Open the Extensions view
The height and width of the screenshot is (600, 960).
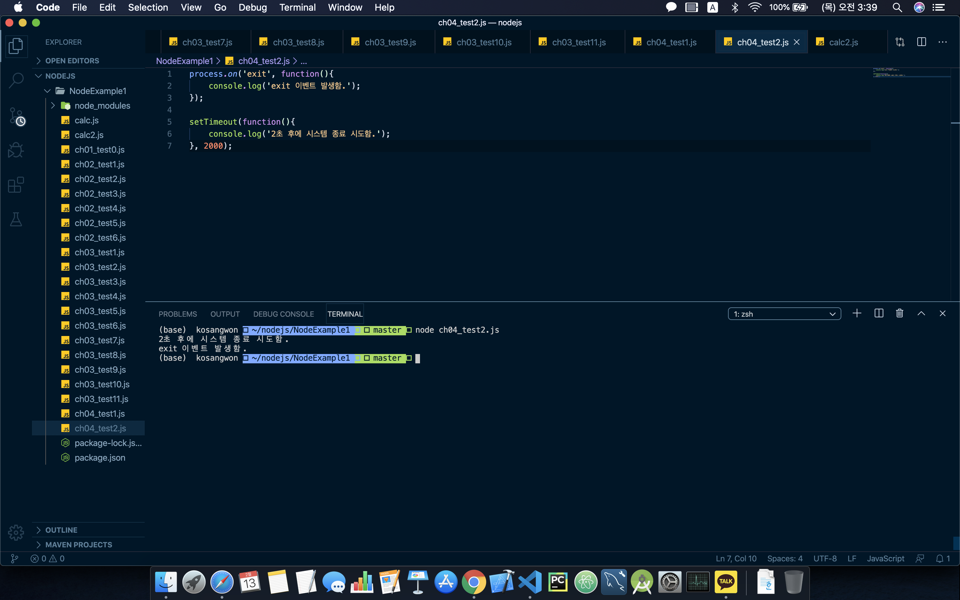pyautogui.click(x=16, y=185)
